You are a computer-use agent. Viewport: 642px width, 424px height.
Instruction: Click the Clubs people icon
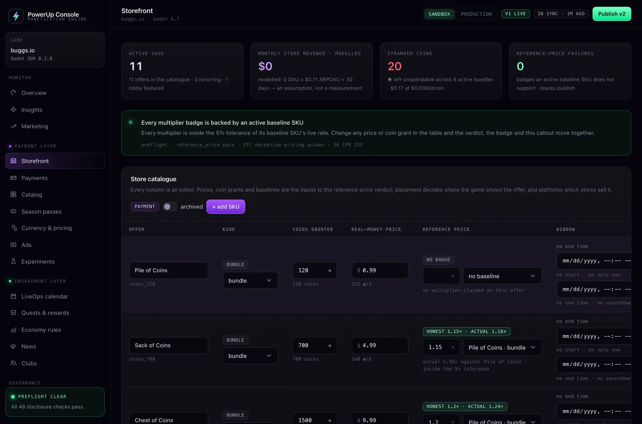pyautogui.click(x=13, y=363)
